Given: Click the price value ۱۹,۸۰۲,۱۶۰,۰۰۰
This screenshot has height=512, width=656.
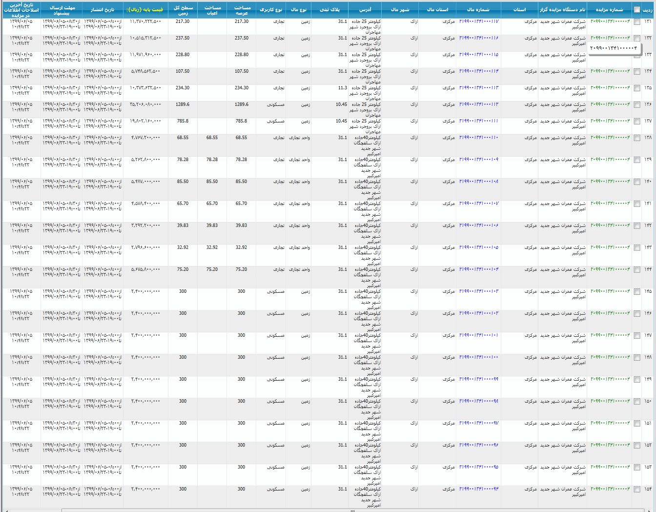Looking at the screenshot, I should (x=145, y=121).
